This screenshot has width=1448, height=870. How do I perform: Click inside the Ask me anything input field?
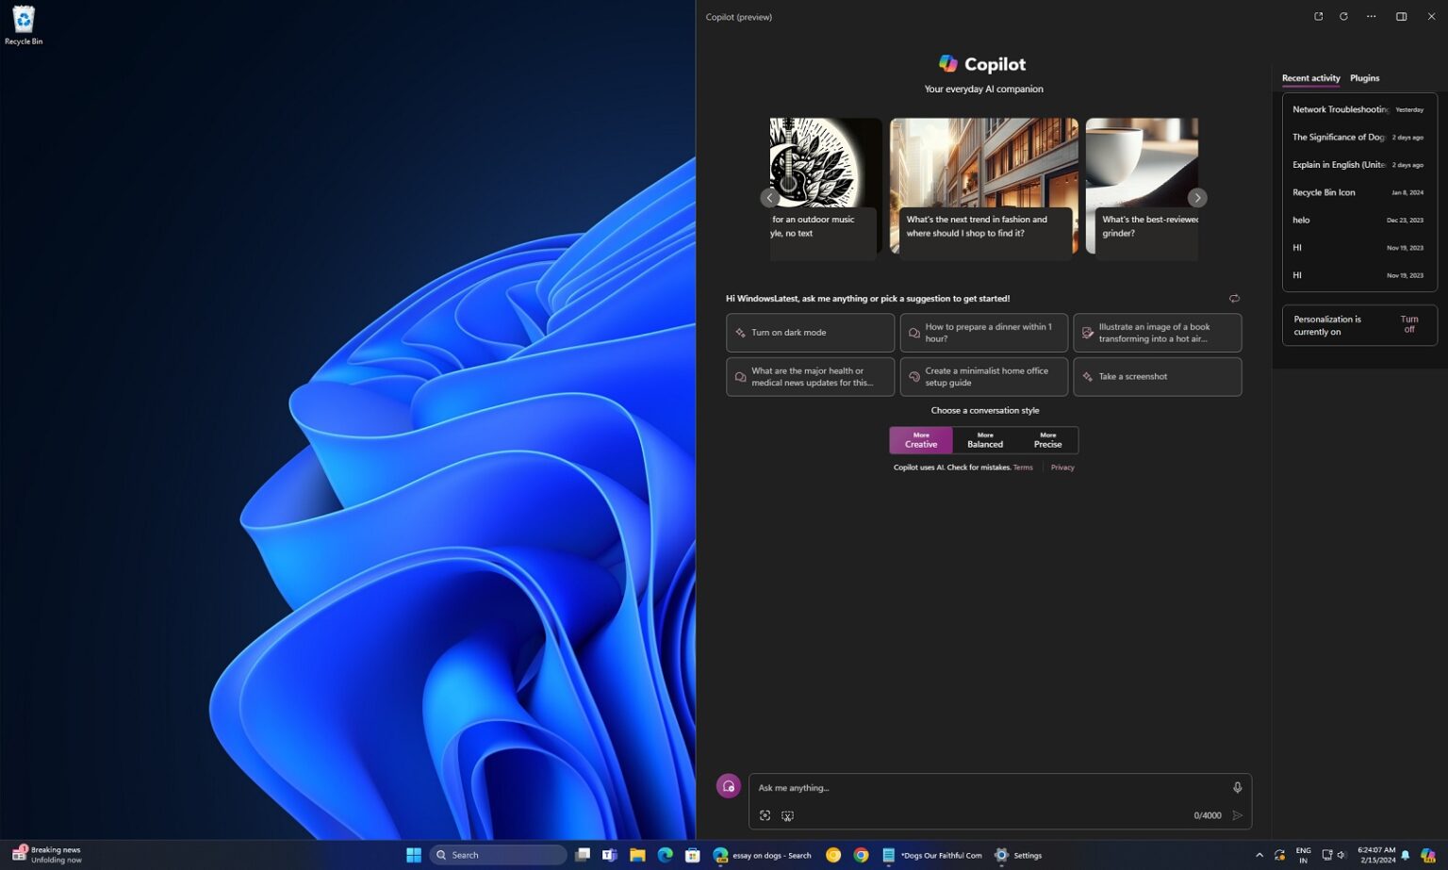[x=990, y=787]
